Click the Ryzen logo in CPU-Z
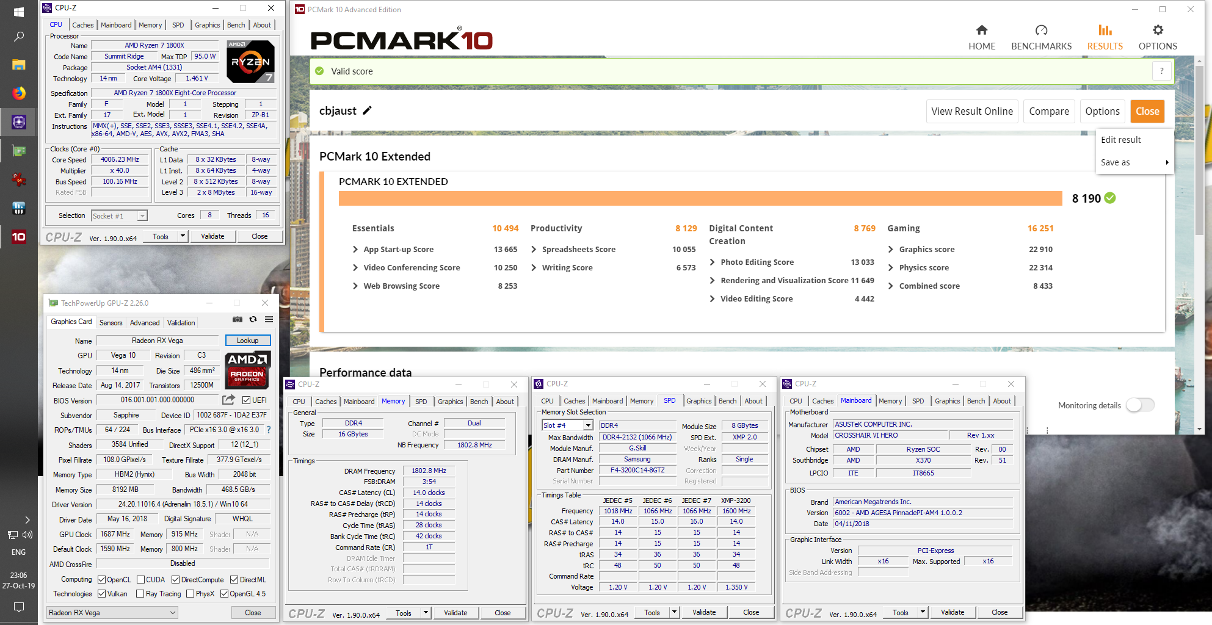 pyautogui.click(x=250, y=61)
